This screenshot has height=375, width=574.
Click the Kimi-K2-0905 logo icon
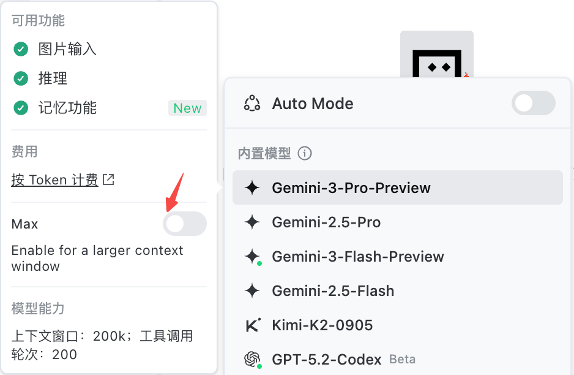point(252,325)
